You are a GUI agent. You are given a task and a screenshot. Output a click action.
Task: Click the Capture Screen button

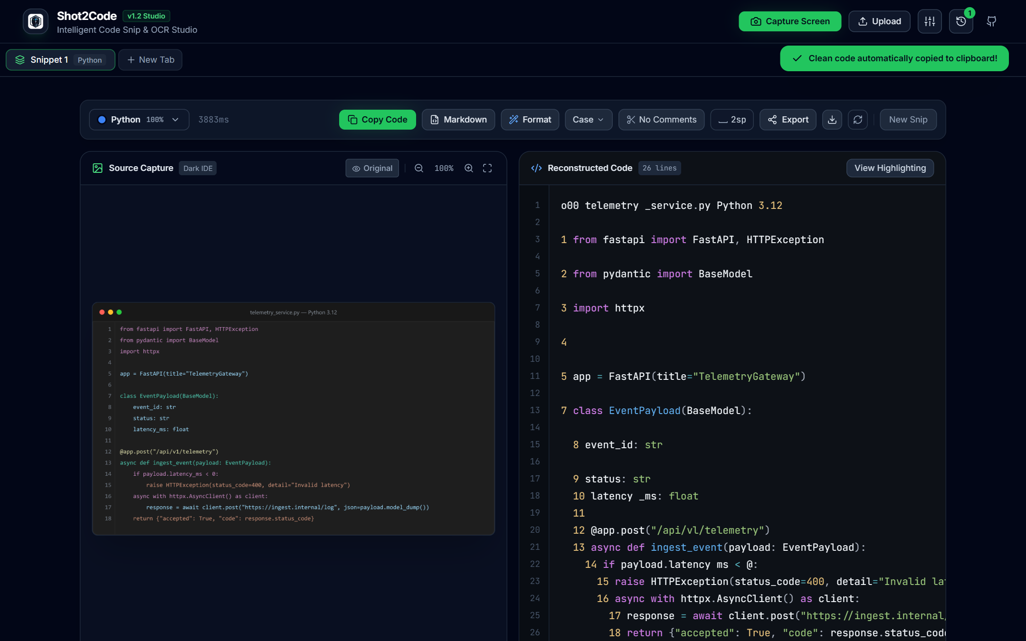click(x=790, y=21)
